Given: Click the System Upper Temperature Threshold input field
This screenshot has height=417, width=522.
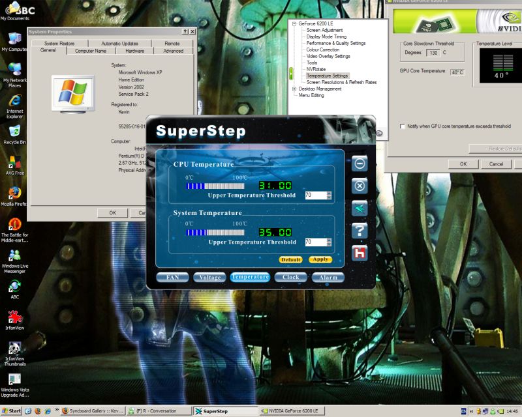Looking at the screenshot, I should click(316, 242).
